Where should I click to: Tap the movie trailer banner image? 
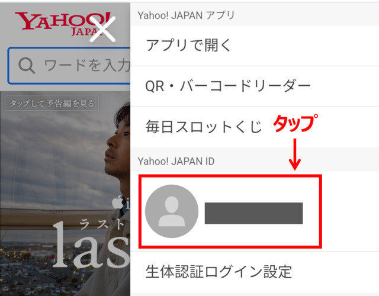[65, 194]
